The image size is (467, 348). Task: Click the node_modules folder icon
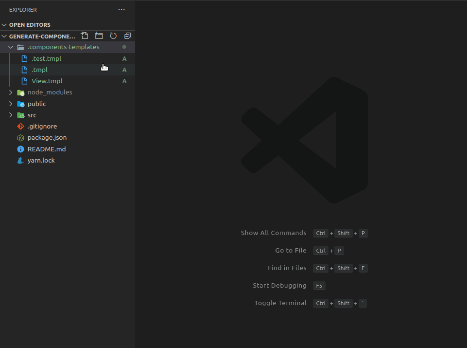pyautogui.click(x=20, y=92)
